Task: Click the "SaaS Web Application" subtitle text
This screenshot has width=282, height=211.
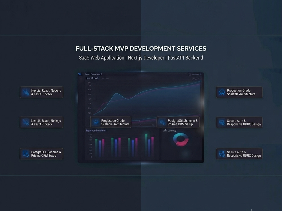Action: pos(102,58)
